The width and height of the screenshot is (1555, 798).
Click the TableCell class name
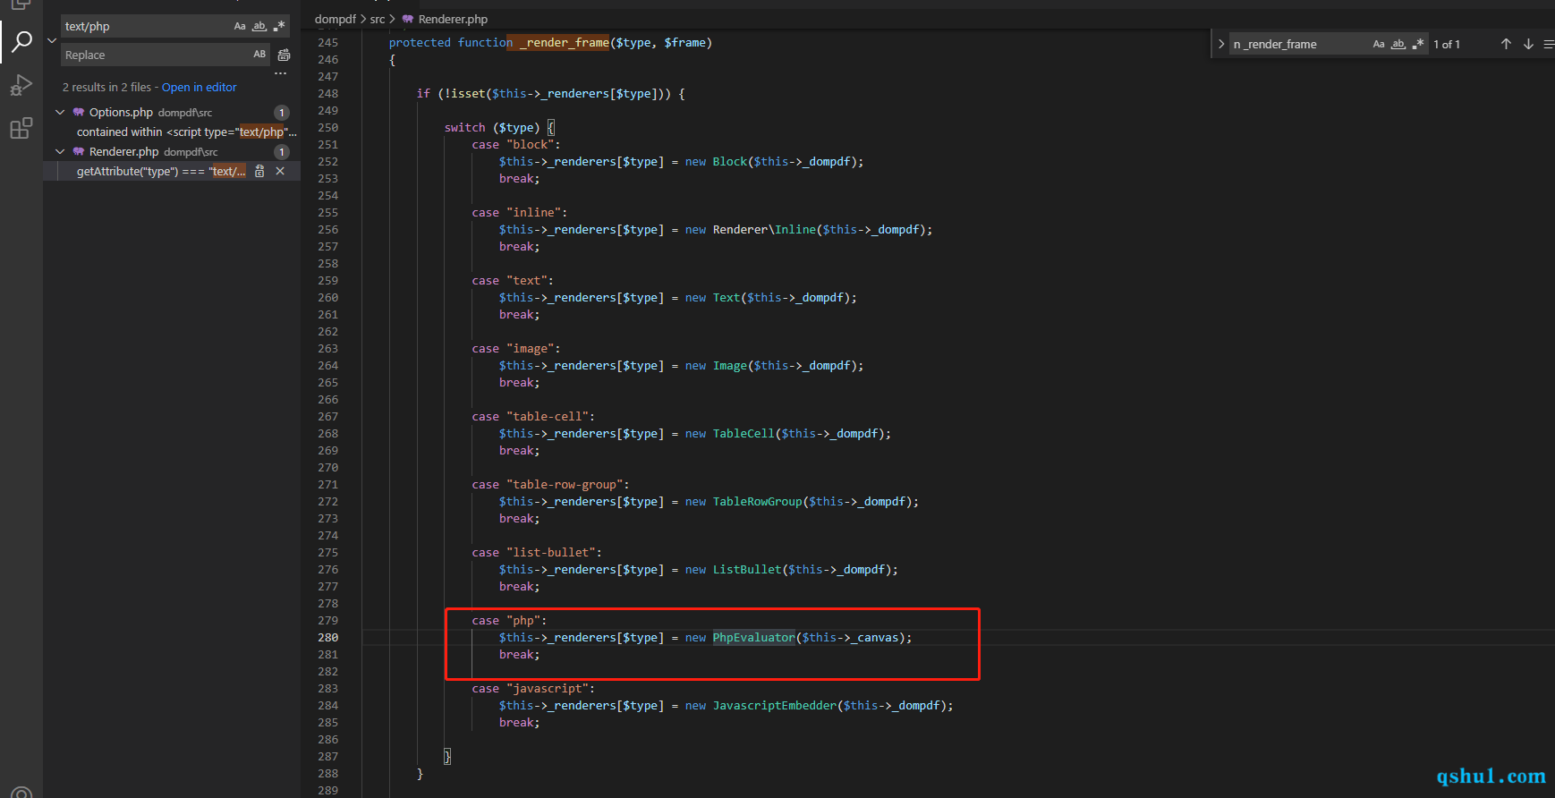[744, 434]
